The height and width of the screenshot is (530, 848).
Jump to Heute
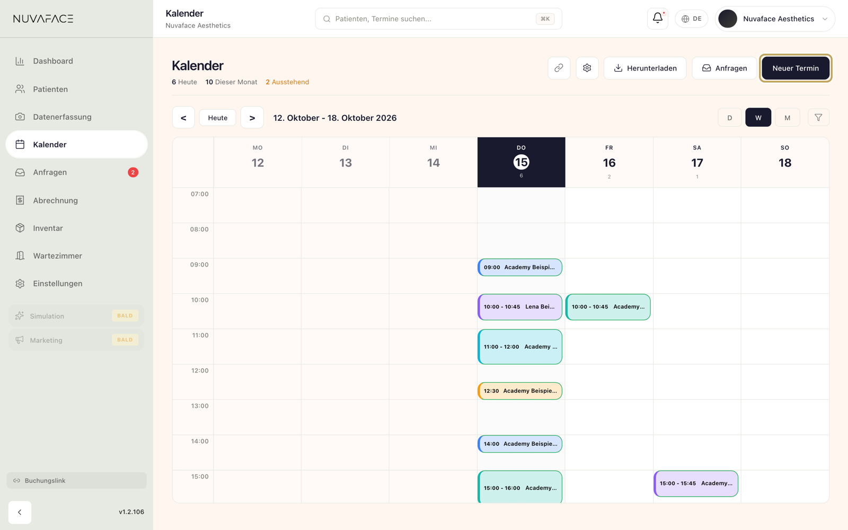pos(218,118)
